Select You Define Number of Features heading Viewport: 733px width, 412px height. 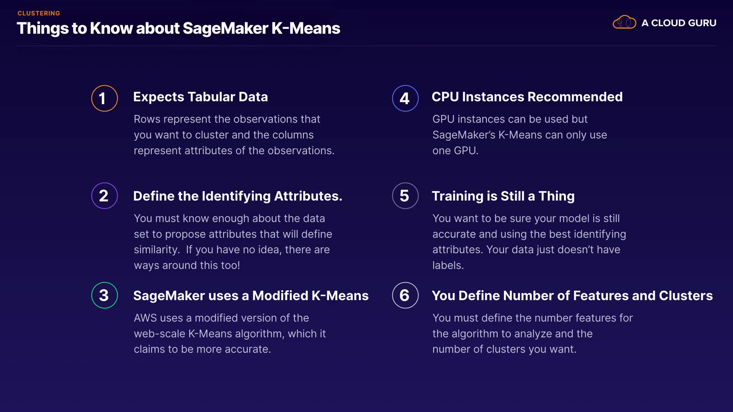(572, 296)
